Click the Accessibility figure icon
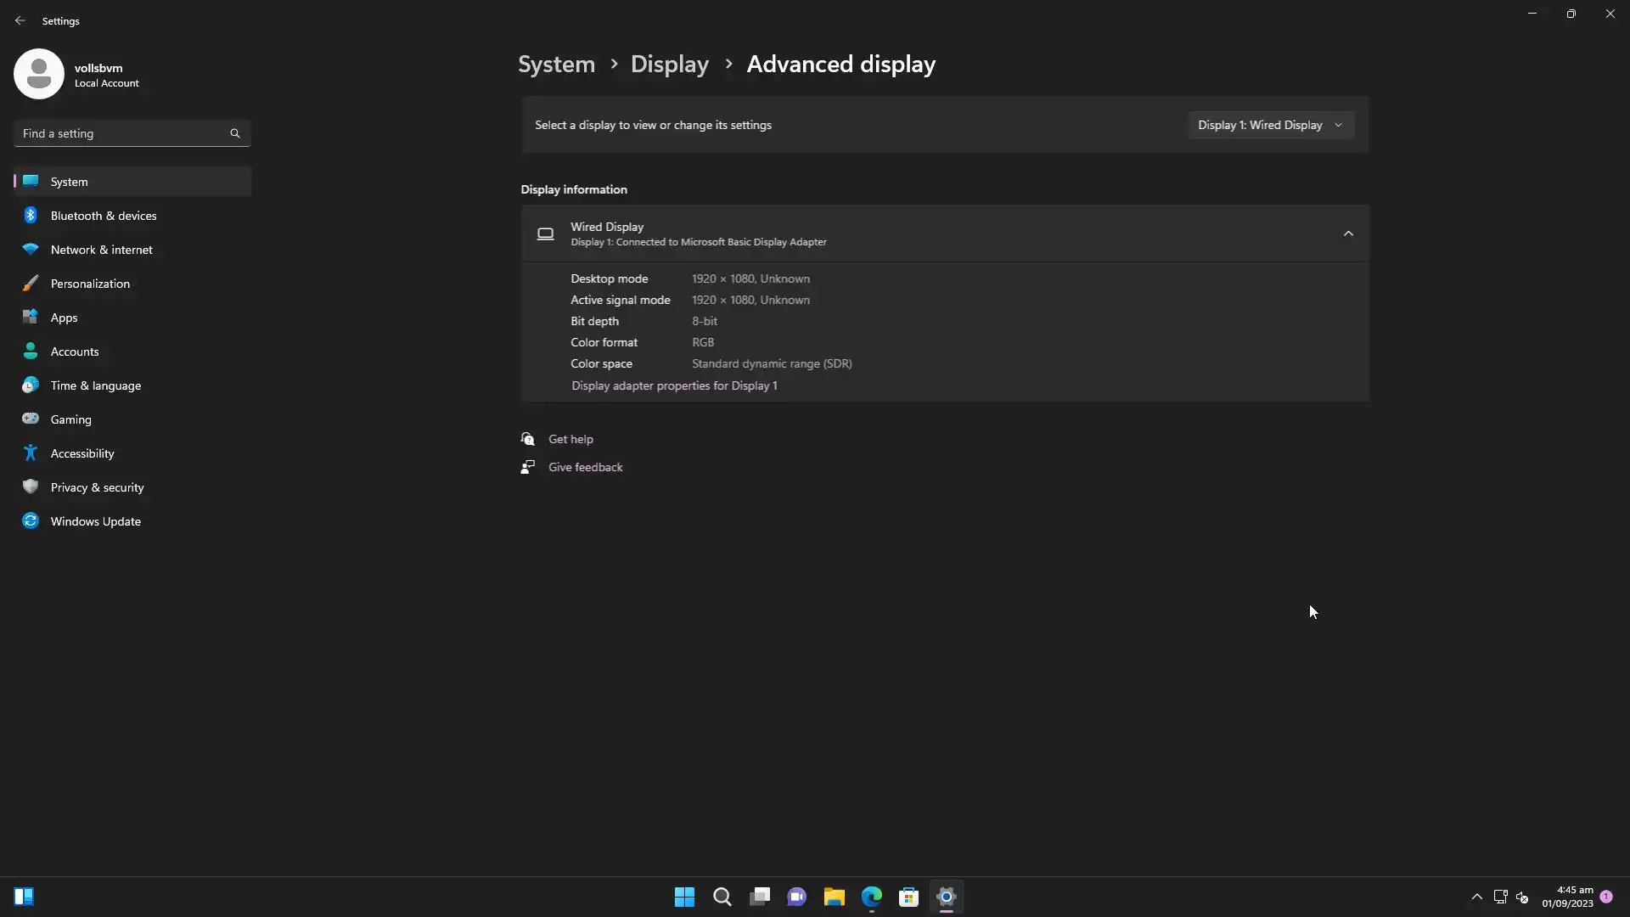This screenshot has width=1630, height=917. click(31, 453)
